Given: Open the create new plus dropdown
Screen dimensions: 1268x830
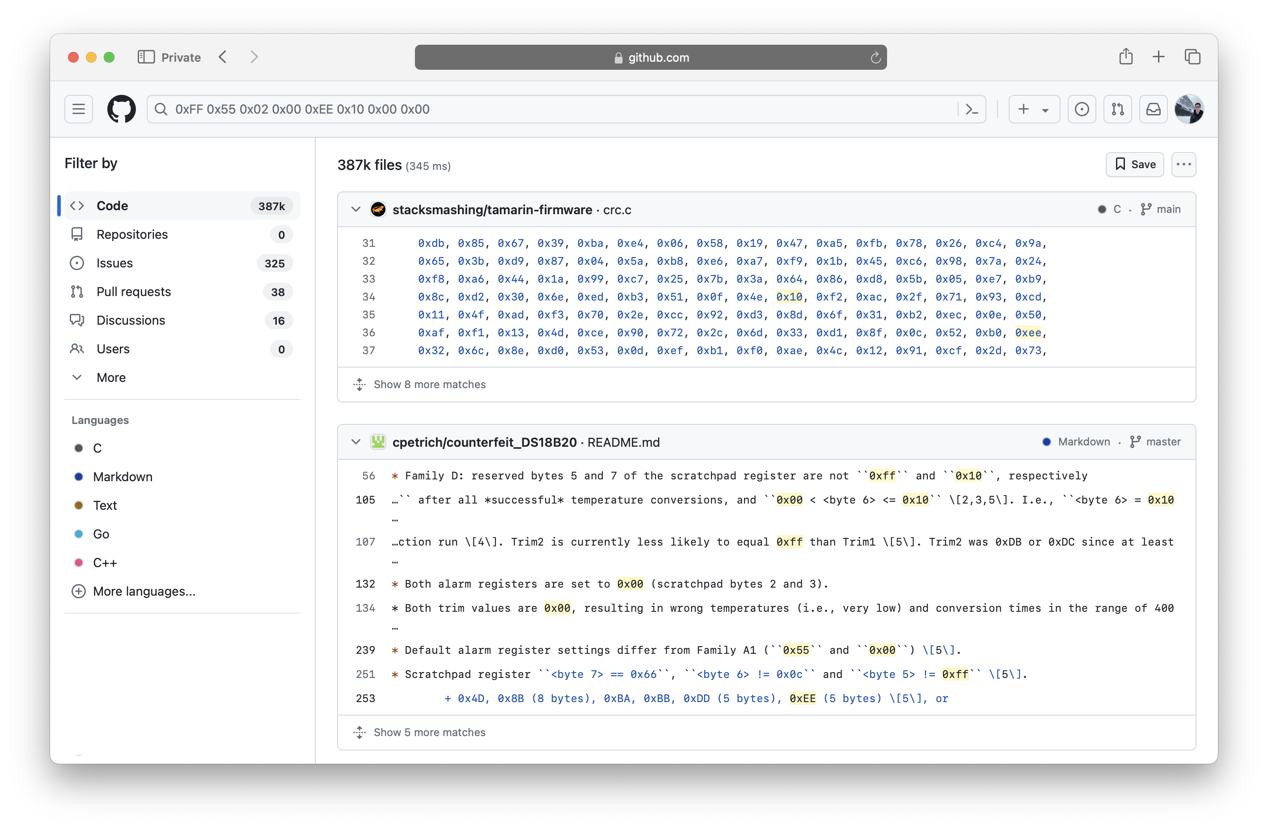Looking at the screenshot, I should click(x=1034, y=109).
